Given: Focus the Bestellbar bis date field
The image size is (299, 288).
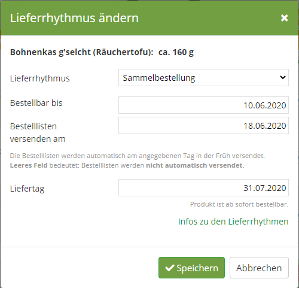Looking at the screenshot, I should coord(203,105).
